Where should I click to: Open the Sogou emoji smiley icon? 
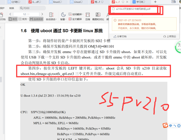click(x=179, y=126)
